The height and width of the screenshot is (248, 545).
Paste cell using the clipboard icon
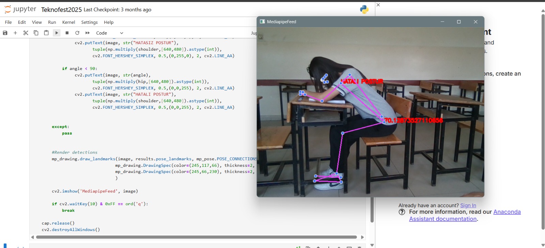[46, 33]
